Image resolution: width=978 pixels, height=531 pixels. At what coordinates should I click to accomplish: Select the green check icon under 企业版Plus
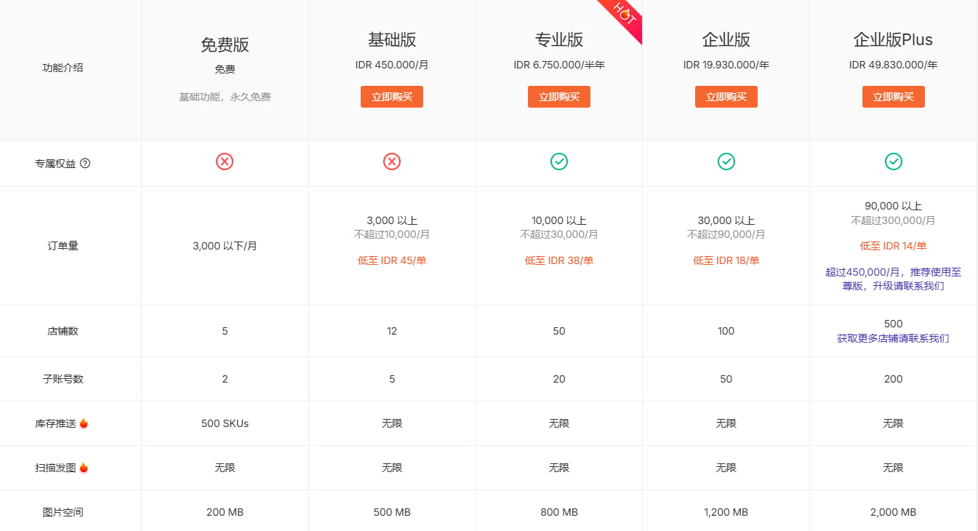(x=893, y=162)
